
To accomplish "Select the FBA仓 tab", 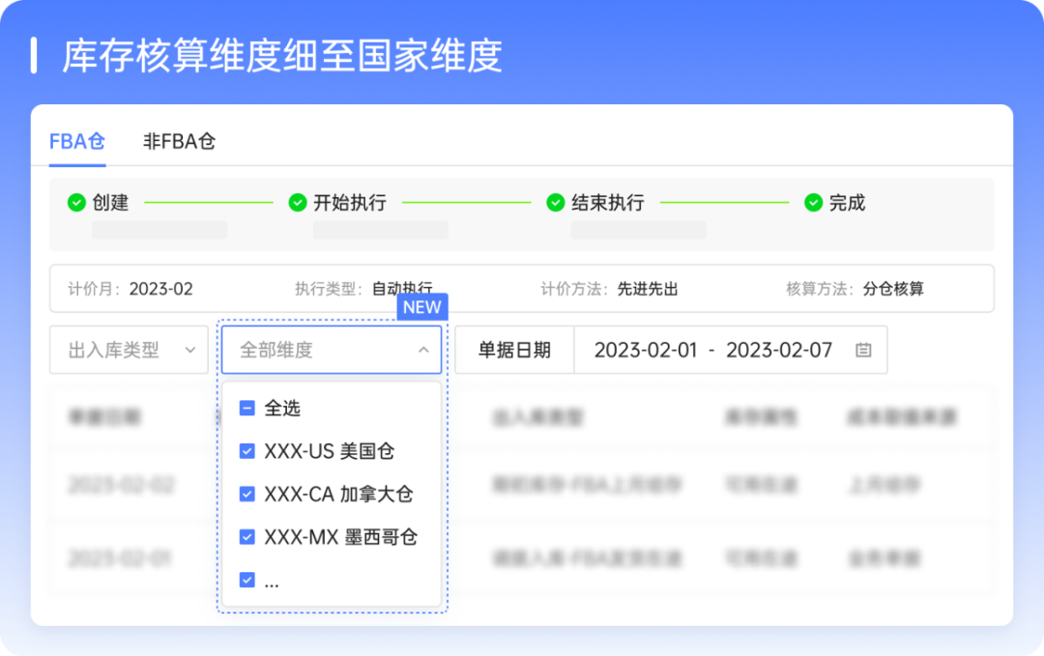I will (76, 141).
